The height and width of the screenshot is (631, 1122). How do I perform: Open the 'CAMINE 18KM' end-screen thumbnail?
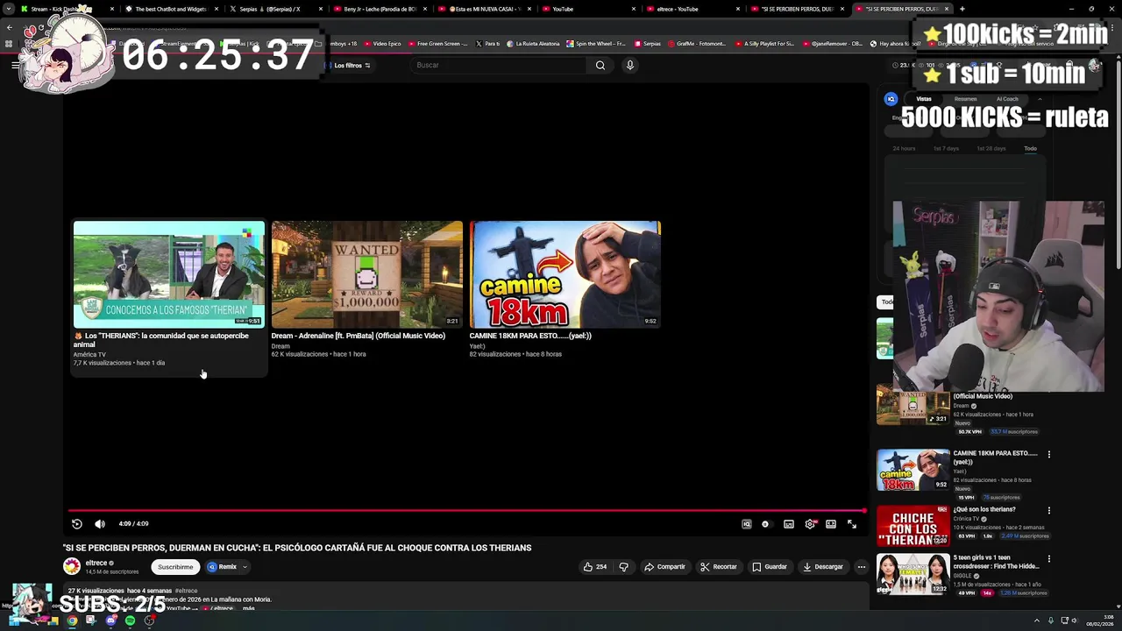click(x=565, y=274)
